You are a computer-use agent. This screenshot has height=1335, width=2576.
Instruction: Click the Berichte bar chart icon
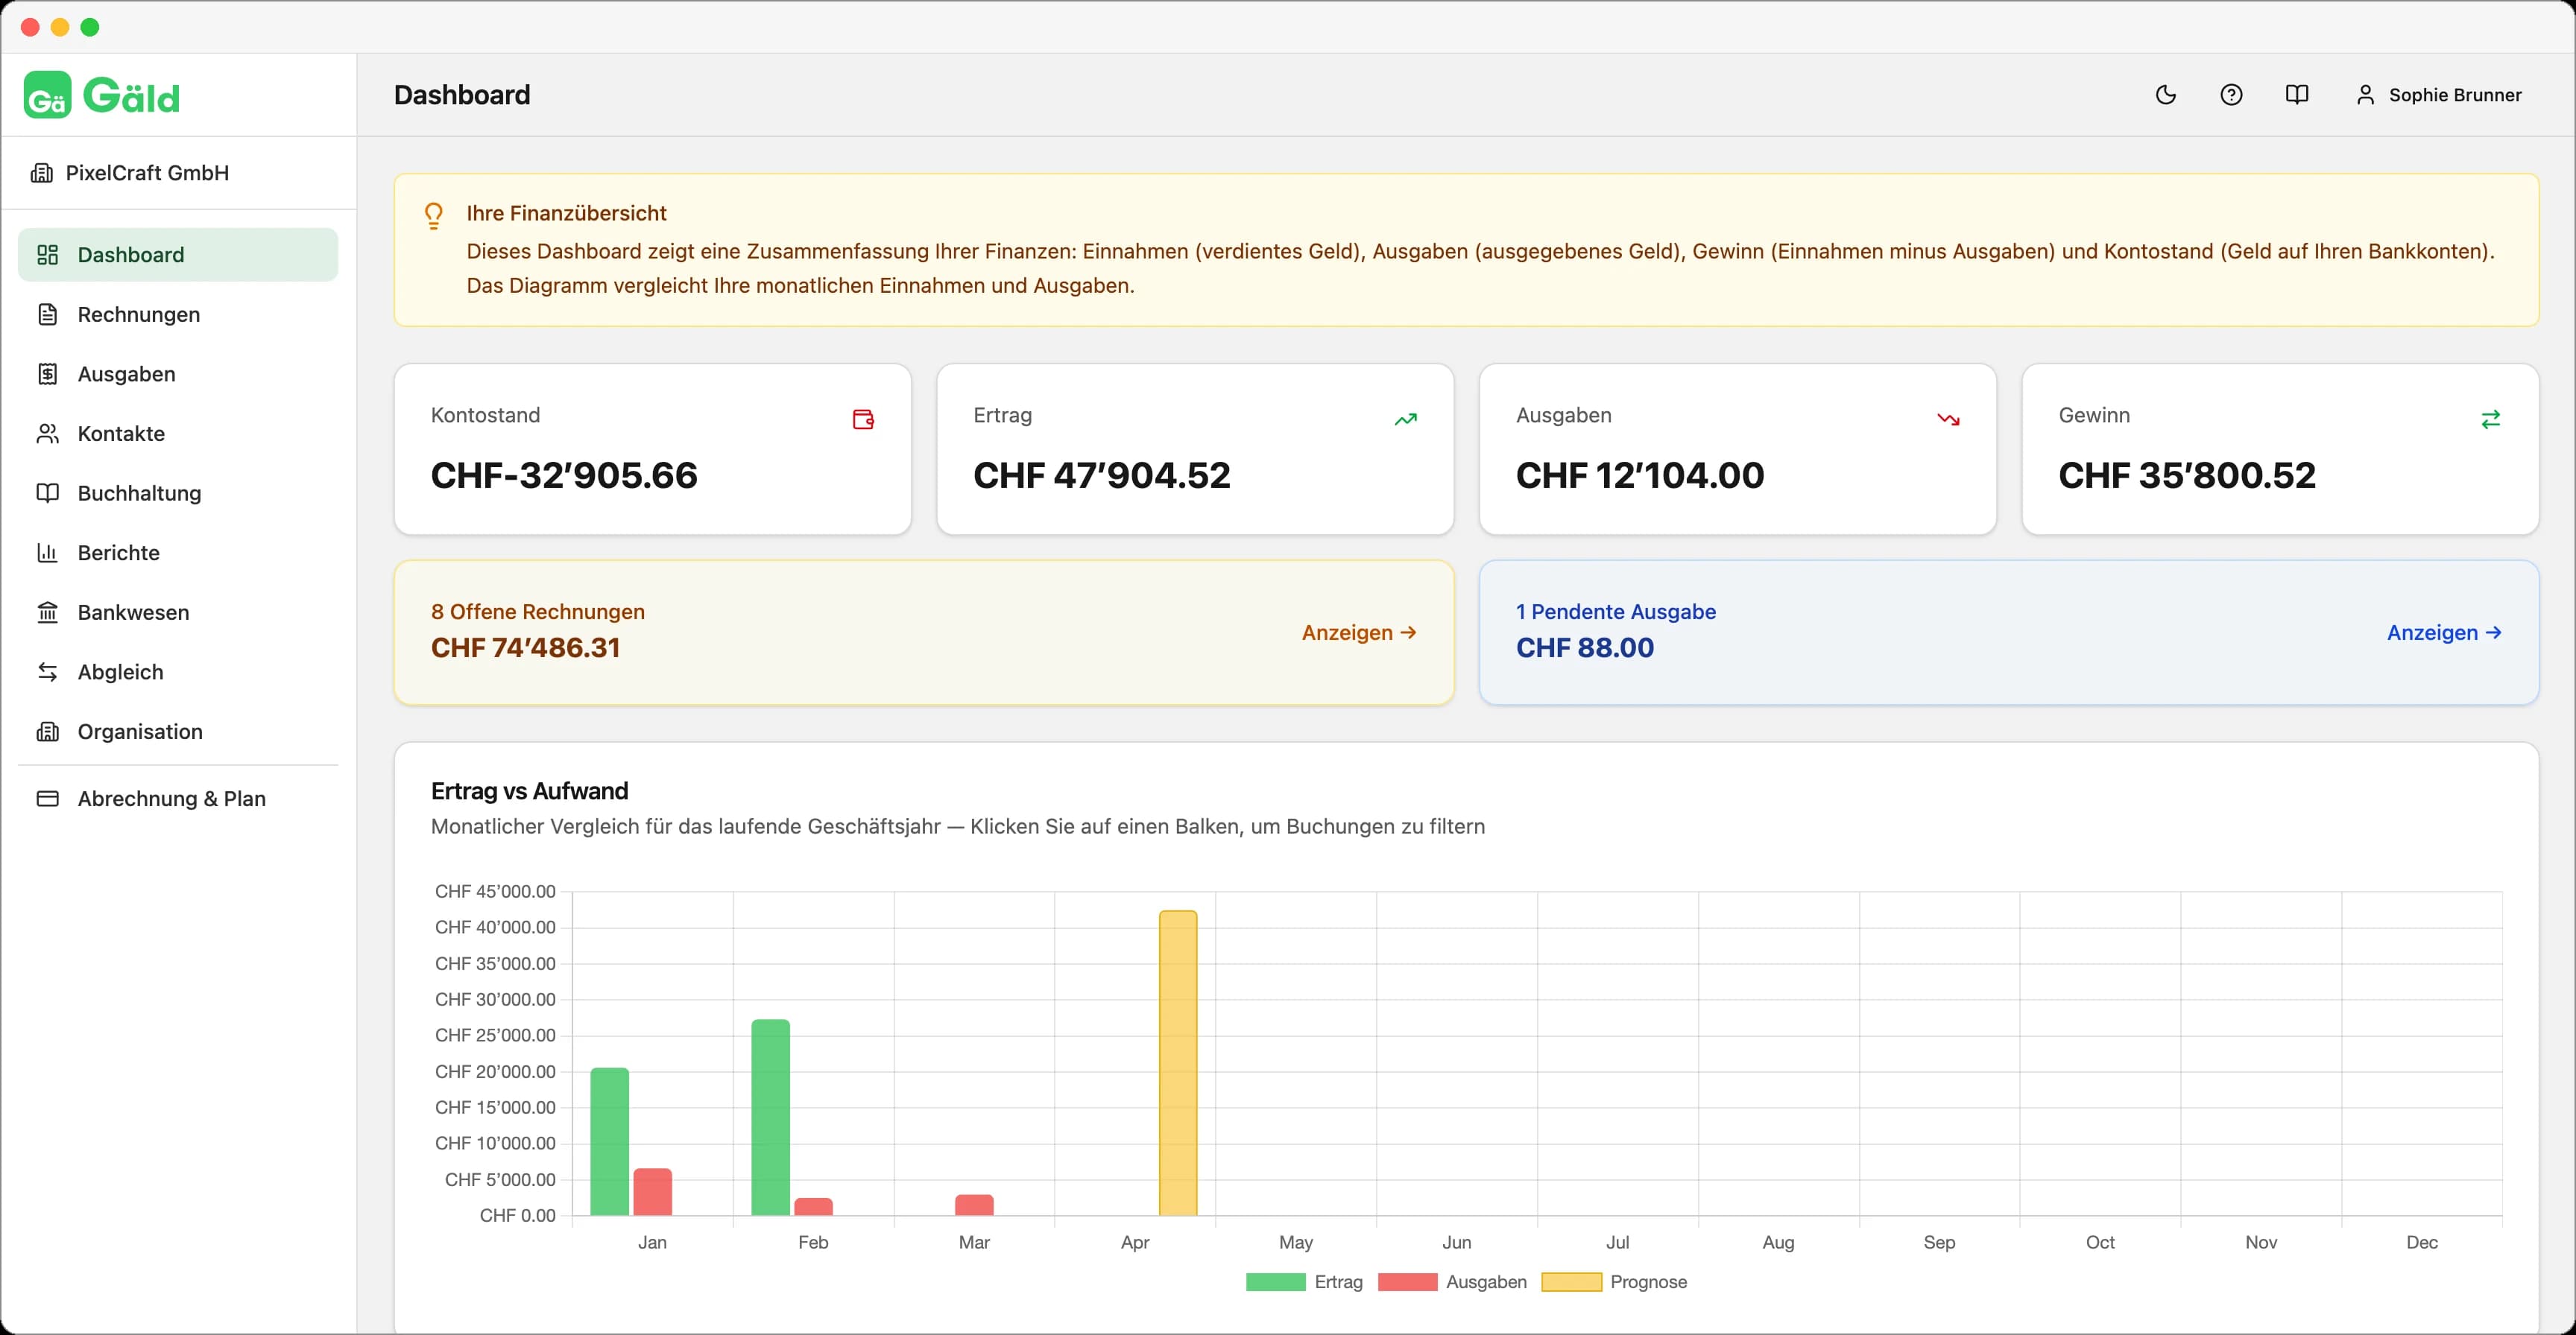(x=47, y=553)
